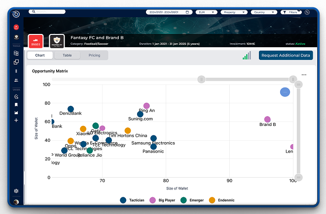Open the compare documents tool in sidebar

point(16,53)
